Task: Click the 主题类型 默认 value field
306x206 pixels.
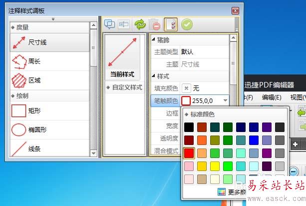Action: tap(204, 52)
